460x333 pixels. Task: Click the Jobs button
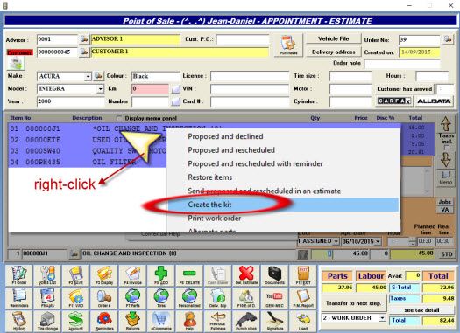pyautogui.click(x=445, y=202)
